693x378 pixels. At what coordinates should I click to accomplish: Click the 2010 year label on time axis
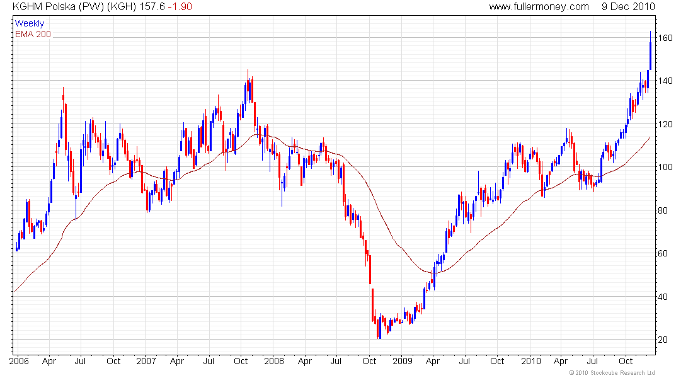coord(531,361)
